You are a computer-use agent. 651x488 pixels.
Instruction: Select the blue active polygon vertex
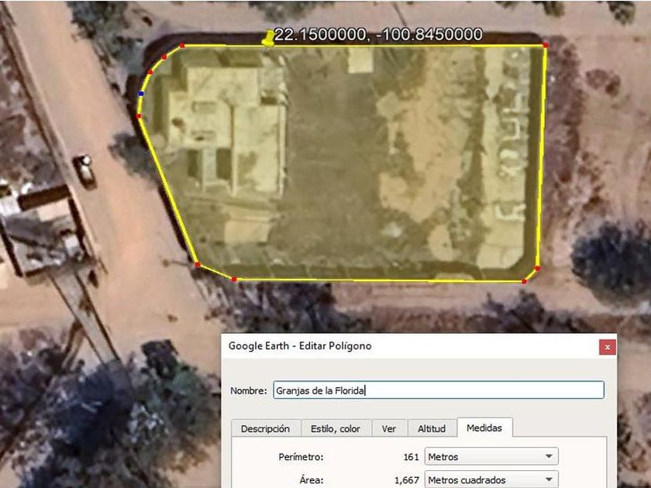click(x=141, y=94)
